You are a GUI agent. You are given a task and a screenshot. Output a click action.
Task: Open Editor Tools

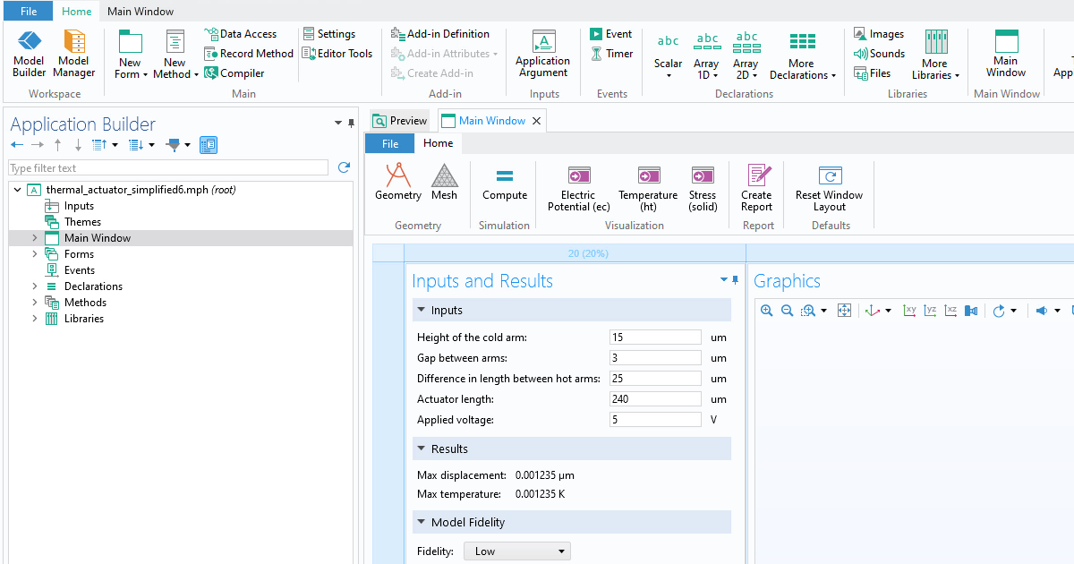tap(337, 54)
